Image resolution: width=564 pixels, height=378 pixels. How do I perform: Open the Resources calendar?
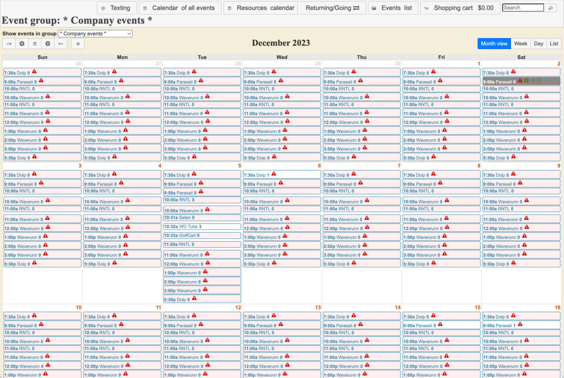point(260,7)
